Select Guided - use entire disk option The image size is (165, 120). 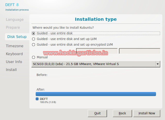pyautogui.click(x=34, y=33)
